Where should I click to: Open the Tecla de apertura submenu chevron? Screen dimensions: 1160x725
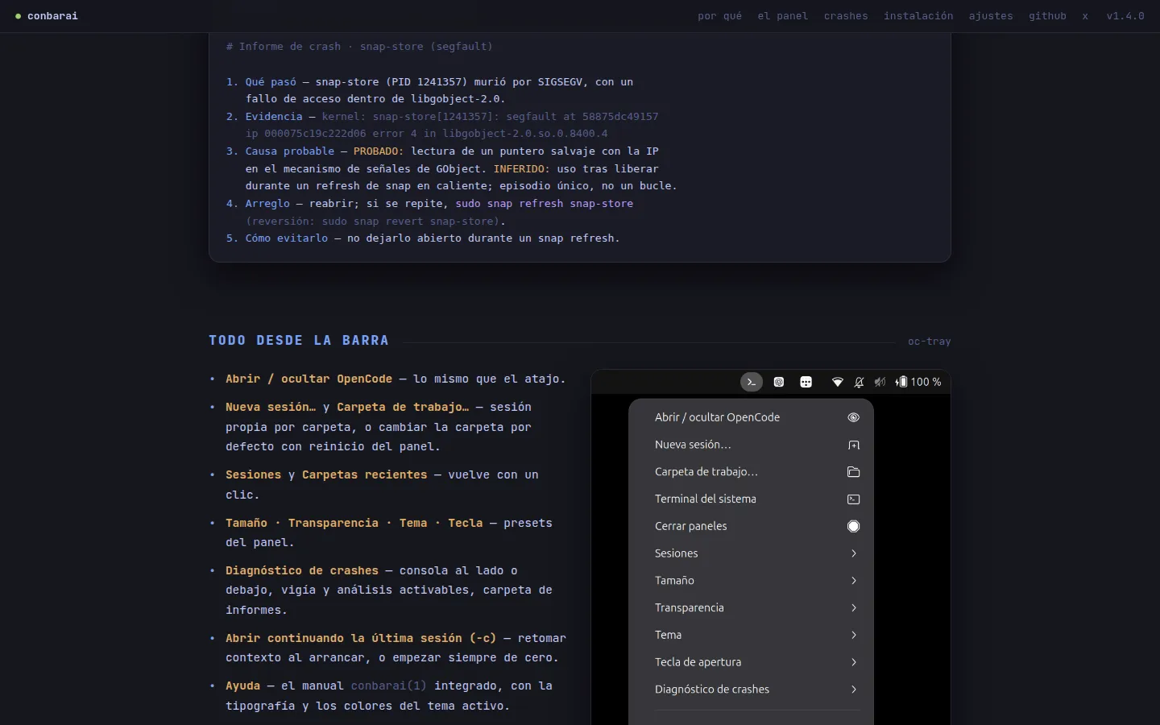tap(854, 662)
